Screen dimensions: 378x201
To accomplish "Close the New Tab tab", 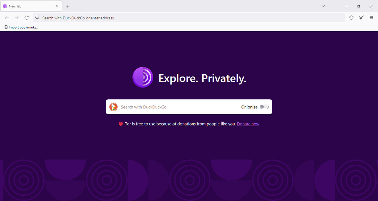I will coord(57,6).
